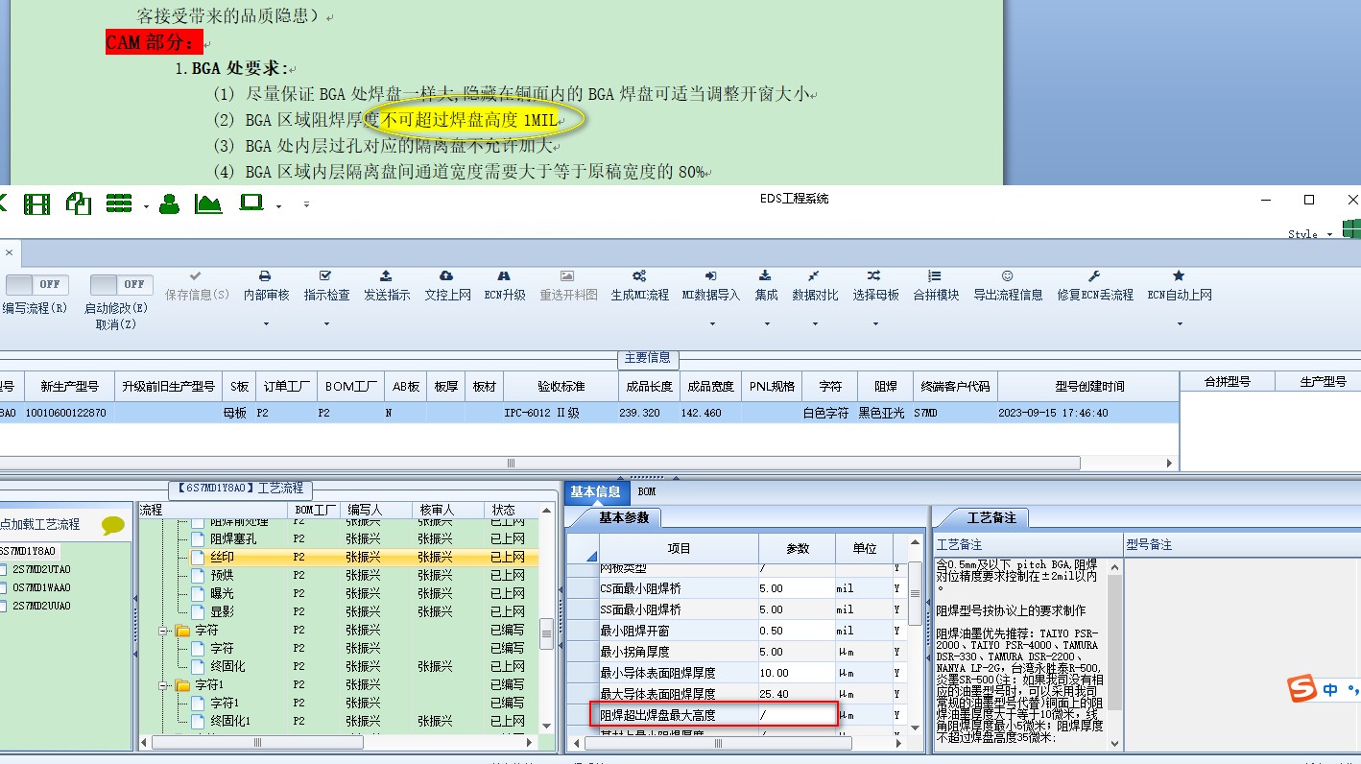Open dropdown arrow next to monitor icon
Viewport: 1361px width, 764px height.
click(x=278, y=206)
